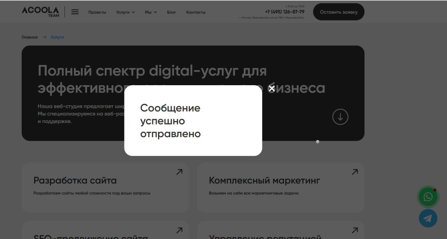The width and height of the screenshot is (447, 239).
Task: Expand the Услуги dropdown menu
Action: pos(125,12)
